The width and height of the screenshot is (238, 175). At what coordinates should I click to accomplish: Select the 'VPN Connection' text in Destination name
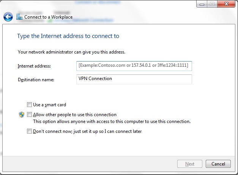(x=95, y=79)
